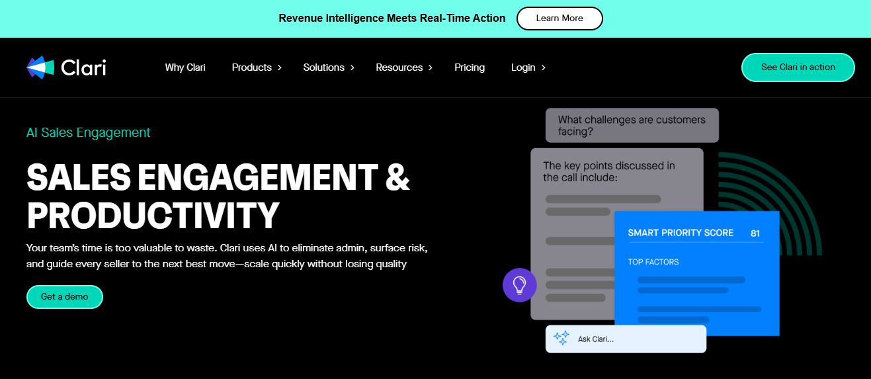
Task: Click the 'TOP FACTORS' label
Action: [x=653, y=262]
